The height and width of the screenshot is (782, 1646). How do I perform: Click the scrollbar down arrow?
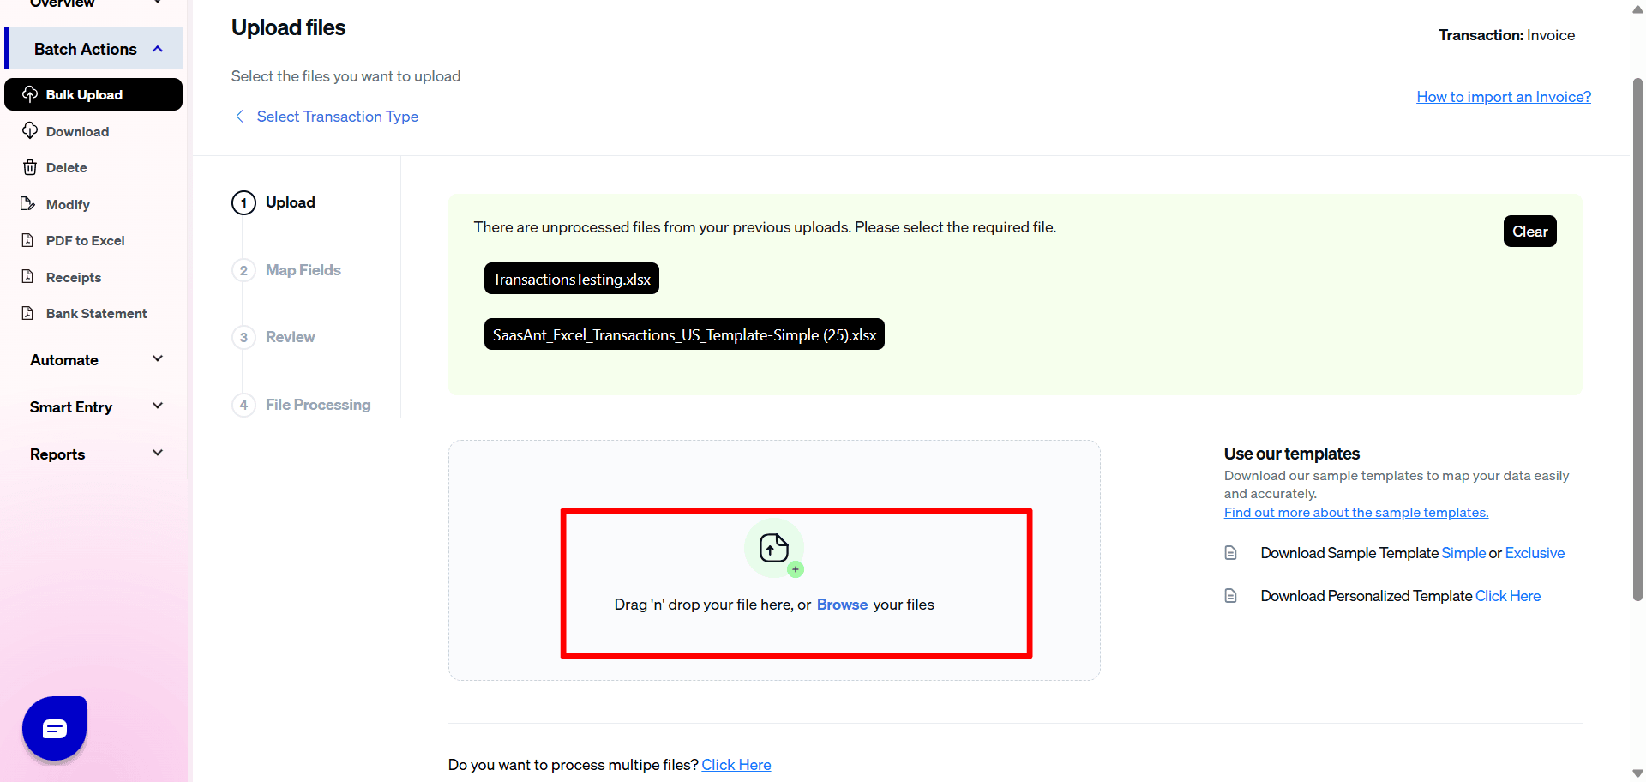1637,773
